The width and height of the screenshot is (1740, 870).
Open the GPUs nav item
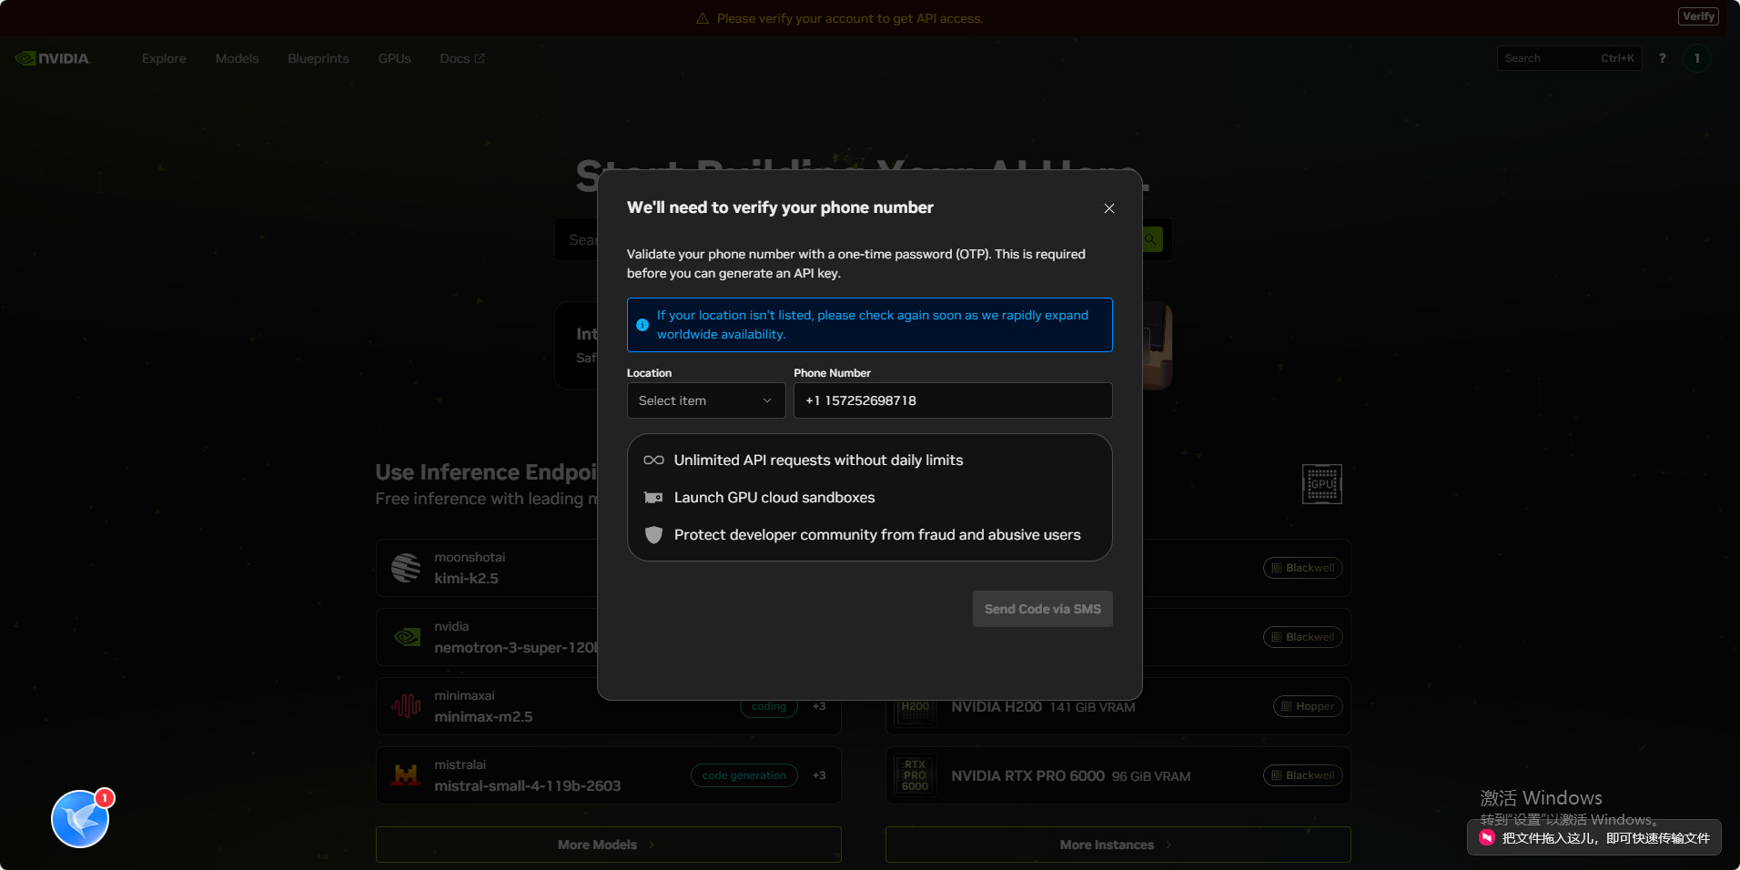pos(394,58)
